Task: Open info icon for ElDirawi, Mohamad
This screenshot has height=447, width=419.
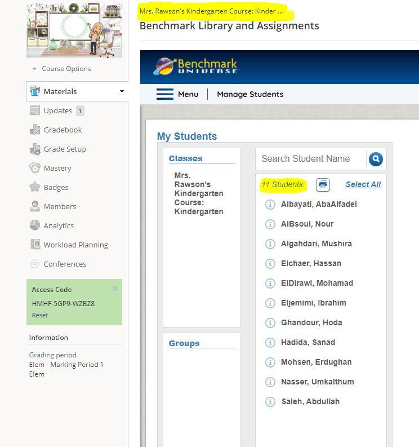Action: point(270,283)
